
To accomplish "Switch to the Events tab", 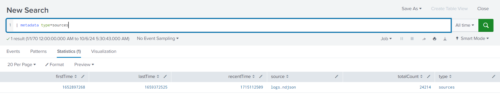I will click(x=13, y=51).
